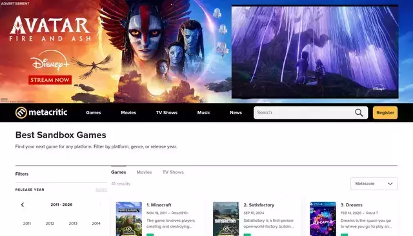This screenshot has height=236, width=413.
Task: Select release year 2012
Action: tap(50, 223)
